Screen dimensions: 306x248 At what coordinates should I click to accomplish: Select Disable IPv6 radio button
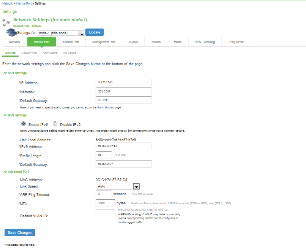tap(55, 124)
